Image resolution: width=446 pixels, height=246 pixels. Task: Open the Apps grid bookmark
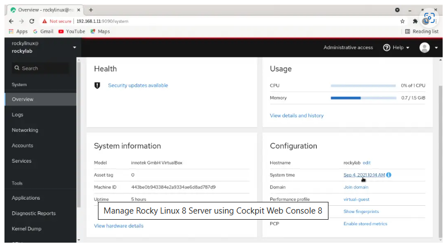[18, 31]
